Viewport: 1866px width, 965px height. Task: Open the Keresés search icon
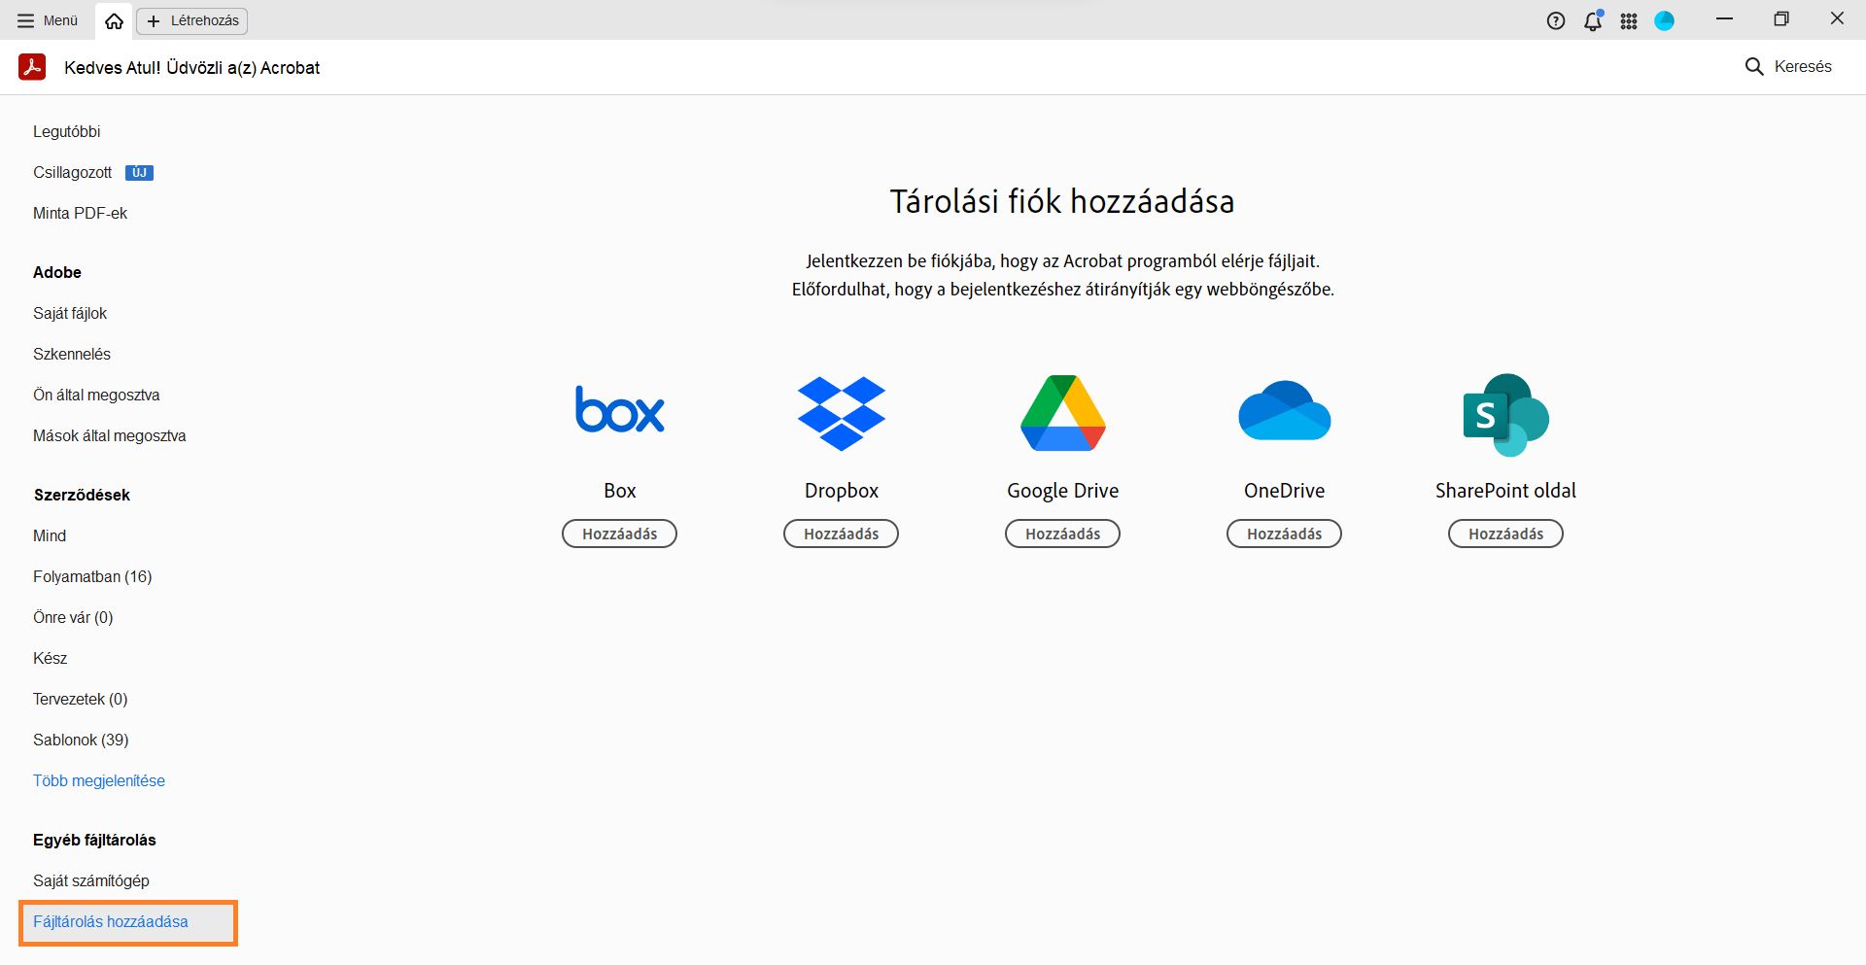click(x=1754, y=66)
